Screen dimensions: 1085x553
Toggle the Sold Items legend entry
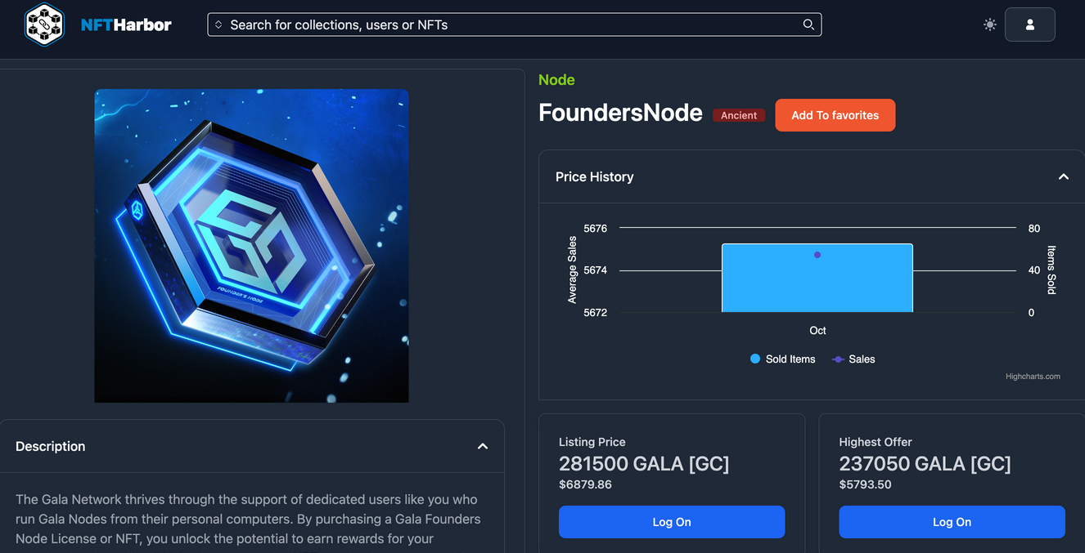tap(783, 359)
